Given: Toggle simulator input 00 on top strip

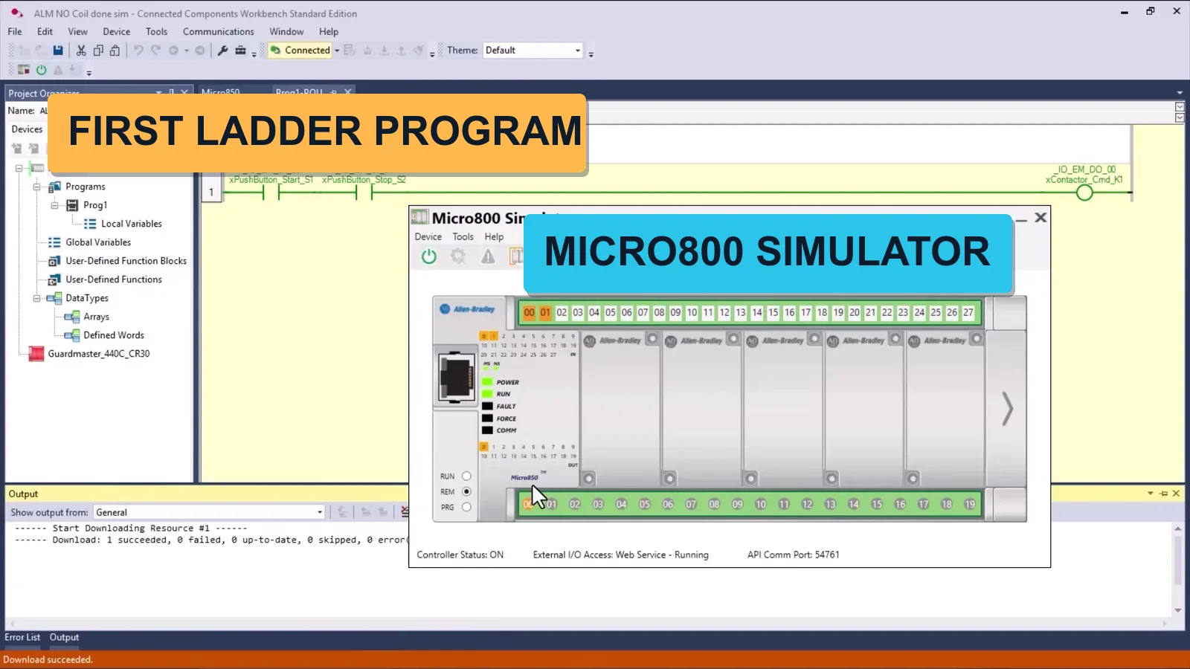Looking at the screenshot, I should (x=529, y=312).
